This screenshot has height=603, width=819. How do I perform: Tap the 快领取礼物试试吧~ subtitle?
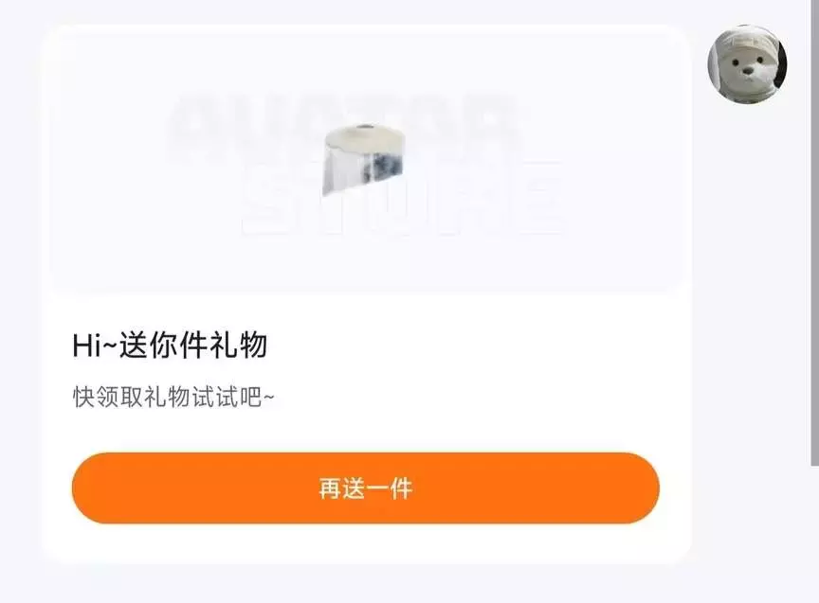(173, 397)
